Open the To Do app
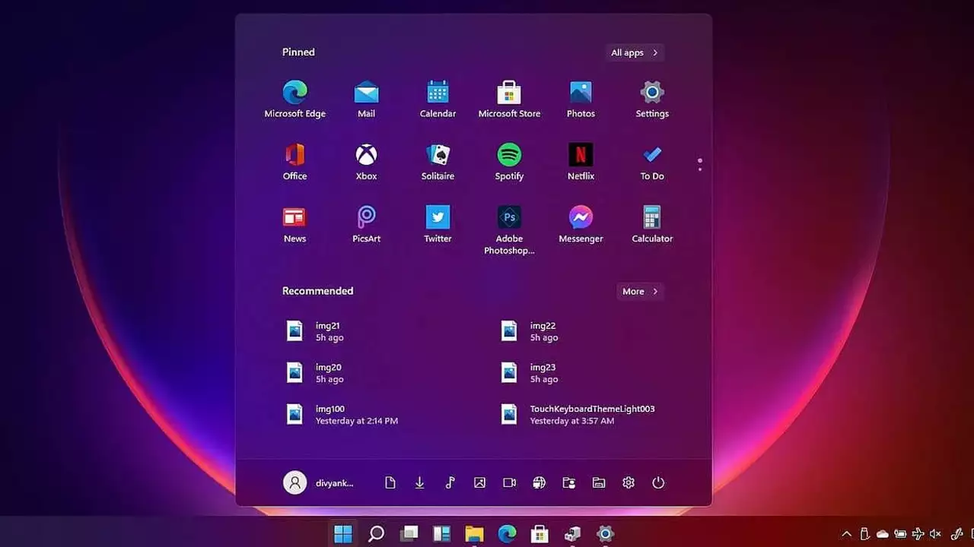Screen dimensions: 974x547 click(652, 163)
